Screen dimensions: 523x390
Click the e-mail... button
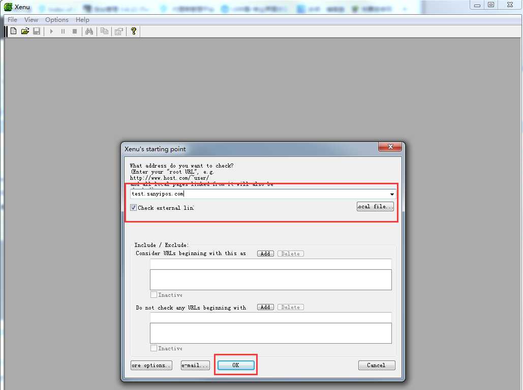196,365
